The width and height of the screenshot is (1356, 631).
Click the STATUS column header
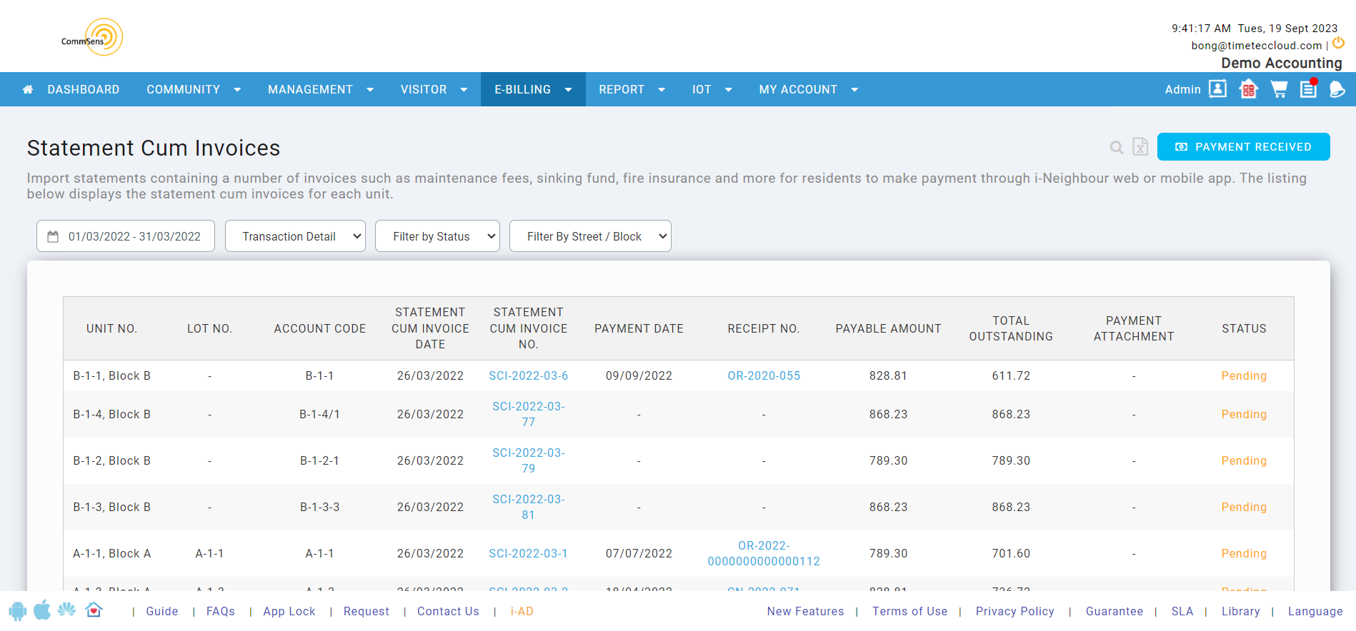tap(1244, 328)
